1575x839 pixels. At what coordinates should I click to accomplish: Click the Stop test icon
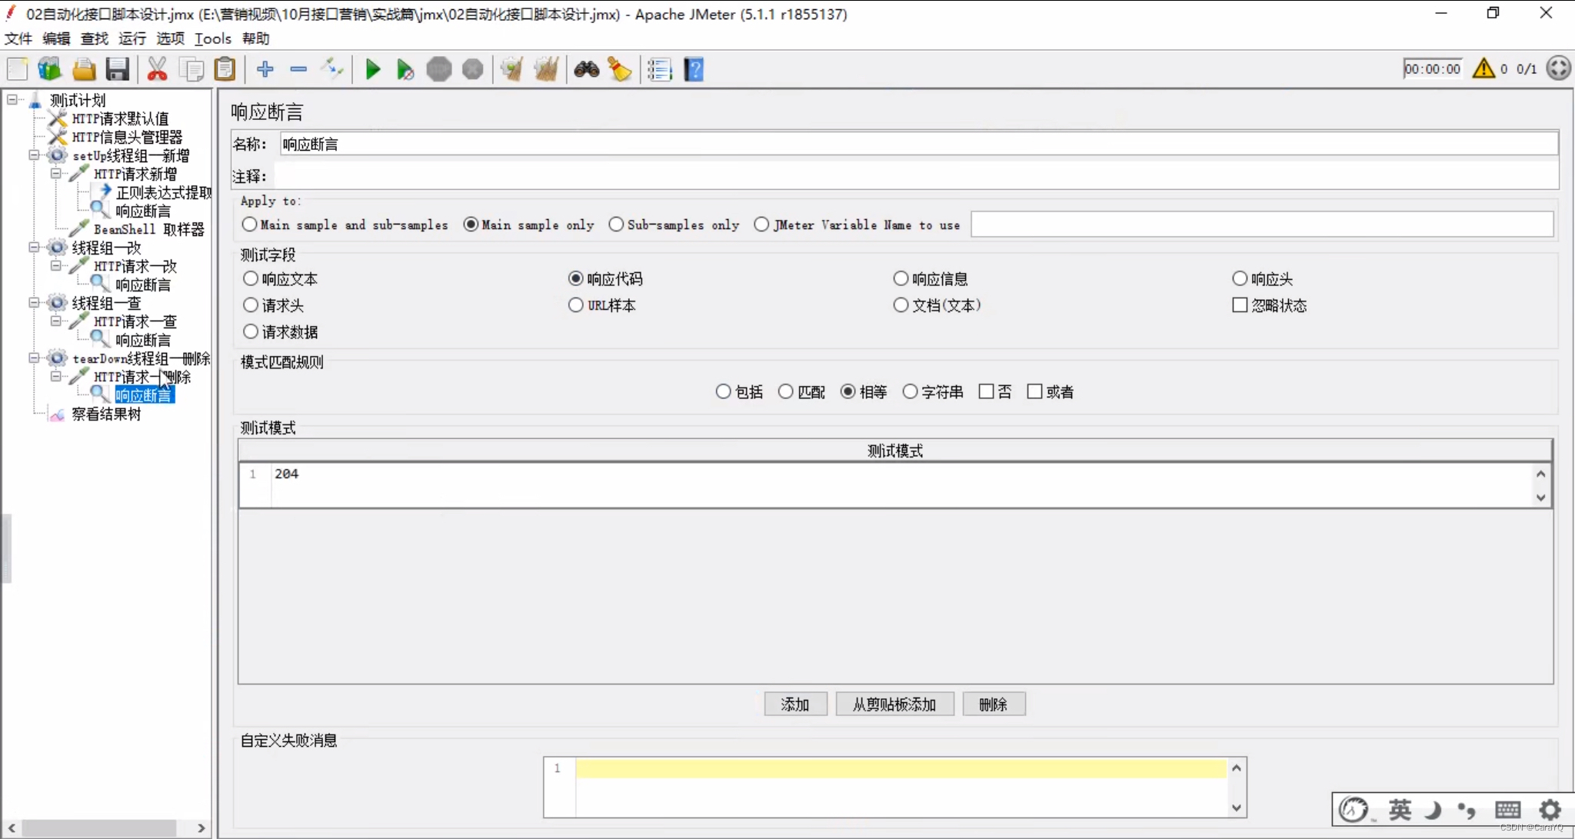(x=439, y=69)
